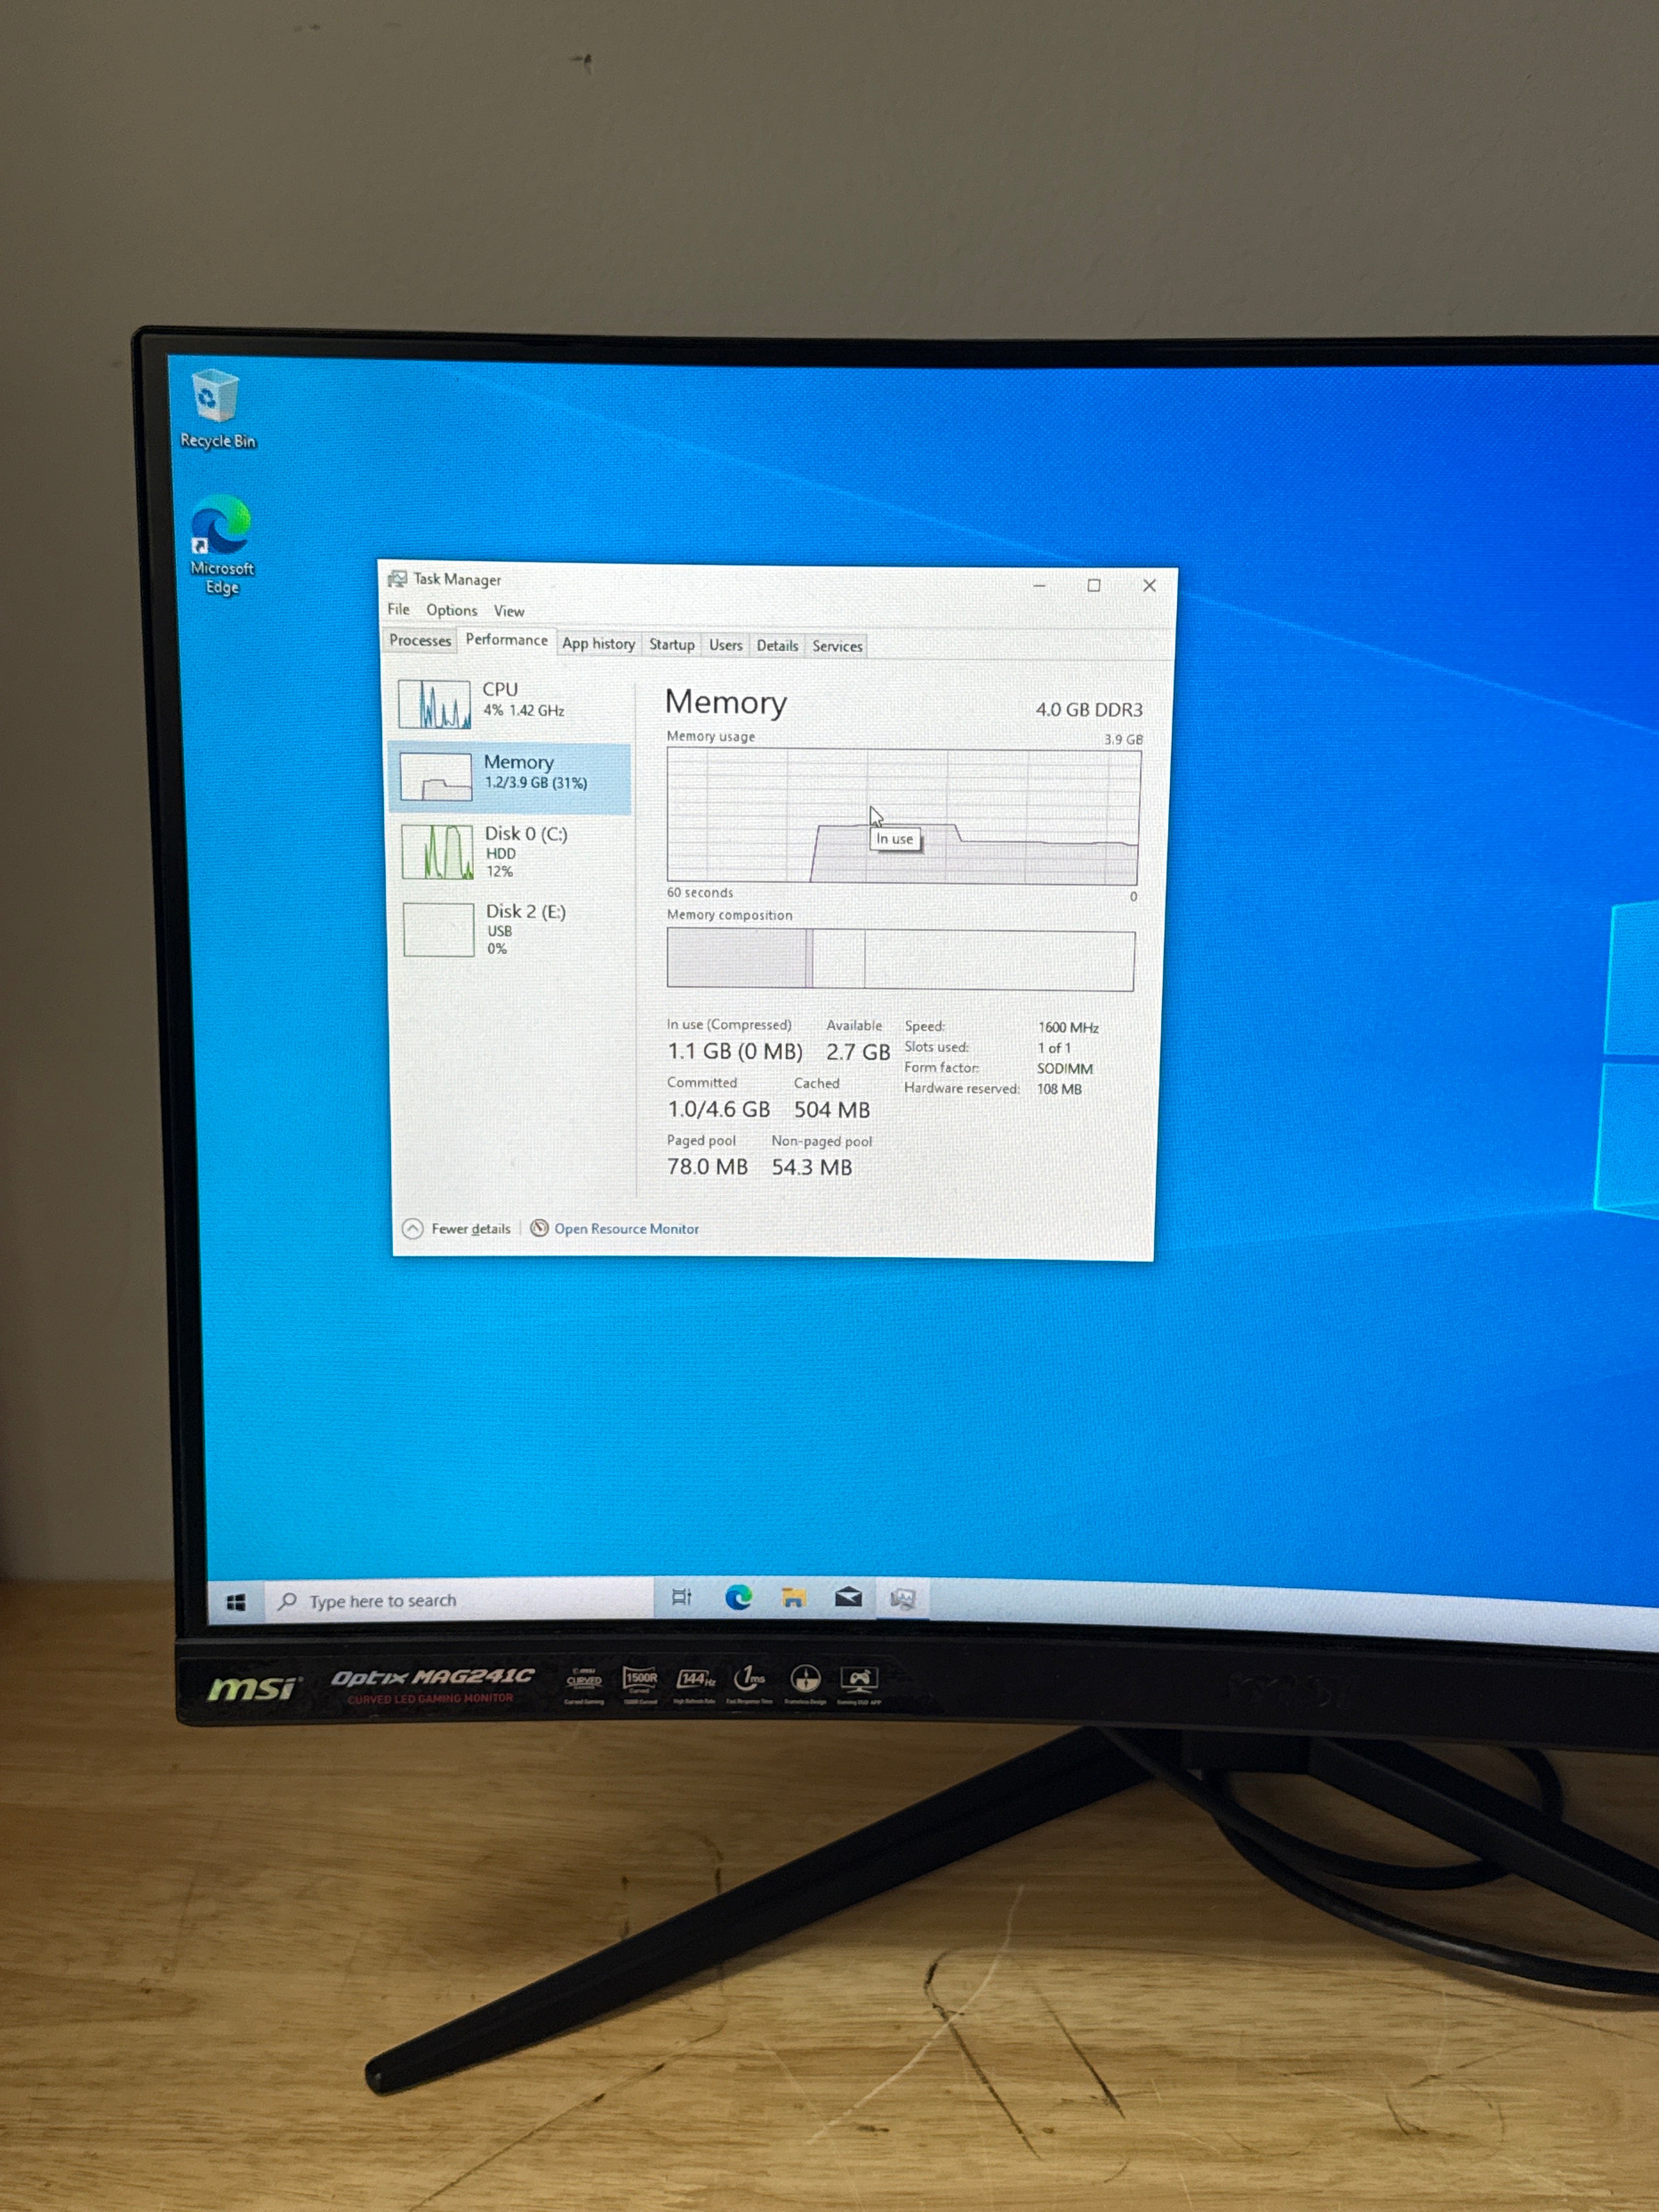Switch to the App history tab

(x=598, y=644)
